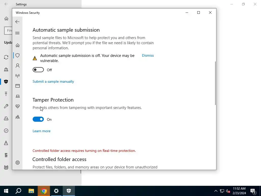Maximize the Windows Security window
Viewport: 261px width, 196px height.
pyautogui.click(x=198, y=13)
